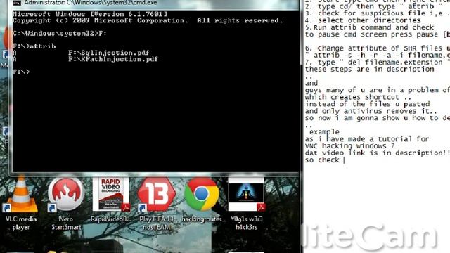Click the 'to pause cmd screen press pause' line

(378, 34)
